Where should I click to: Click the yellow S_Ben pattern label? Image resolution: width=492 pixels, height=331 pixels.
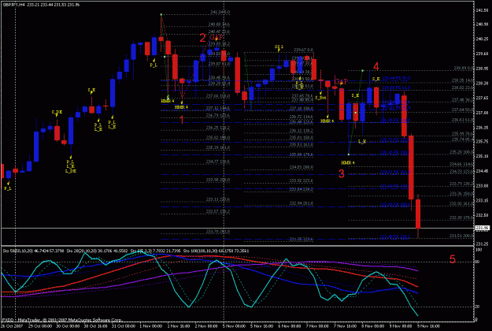pos(320,98)
